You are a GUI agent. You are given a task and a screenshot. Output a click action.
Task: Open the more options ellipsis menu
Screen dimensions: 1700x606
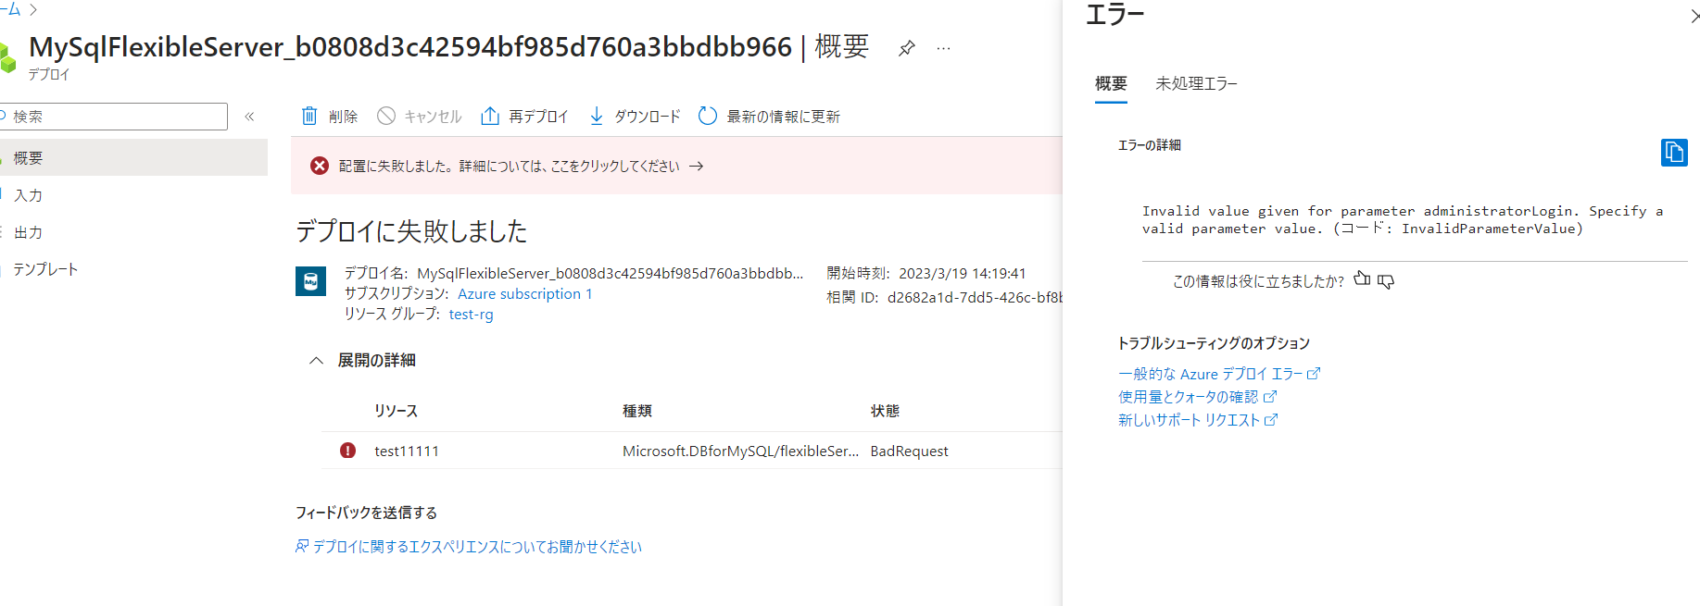coord(943,48)
